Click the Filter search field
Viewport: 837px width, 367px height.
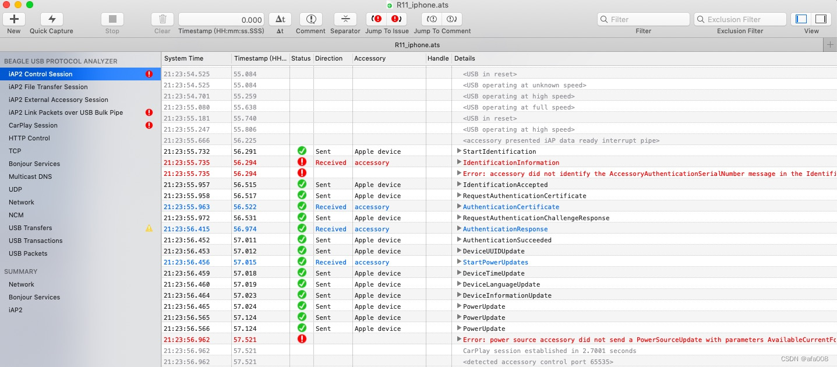click(x=643, y=19)
